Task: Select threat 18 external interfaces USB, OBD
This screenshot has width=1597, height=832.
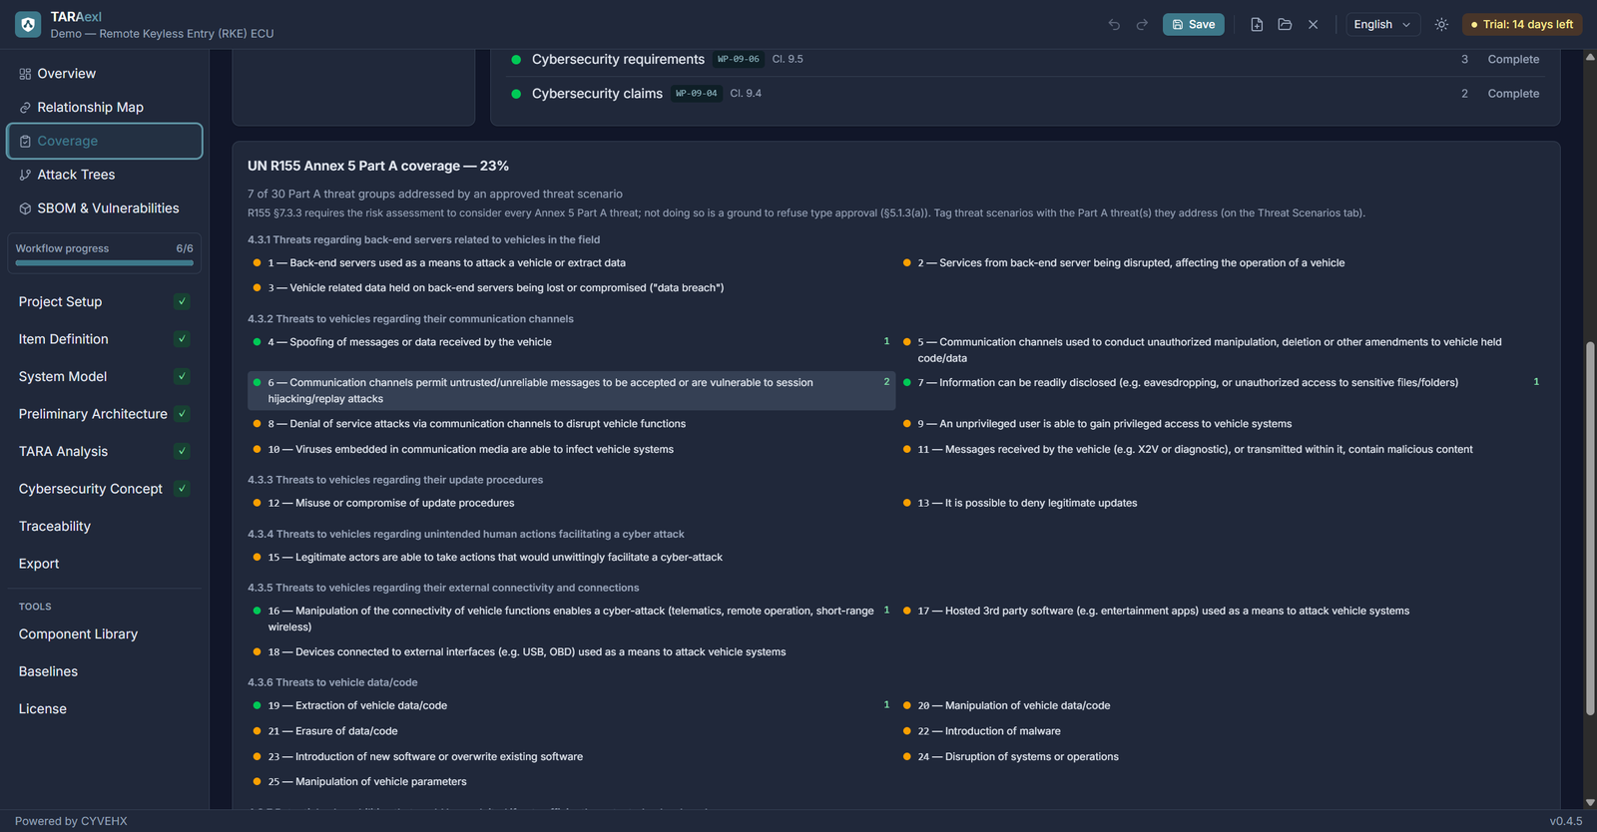Action: 571,652
